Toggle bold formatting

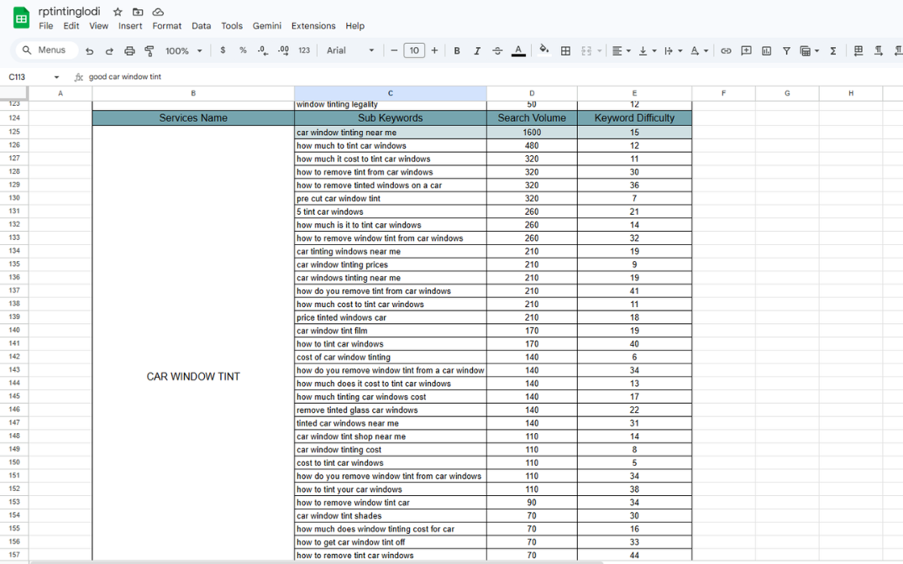pyautogui.click(x=457, y=51)
